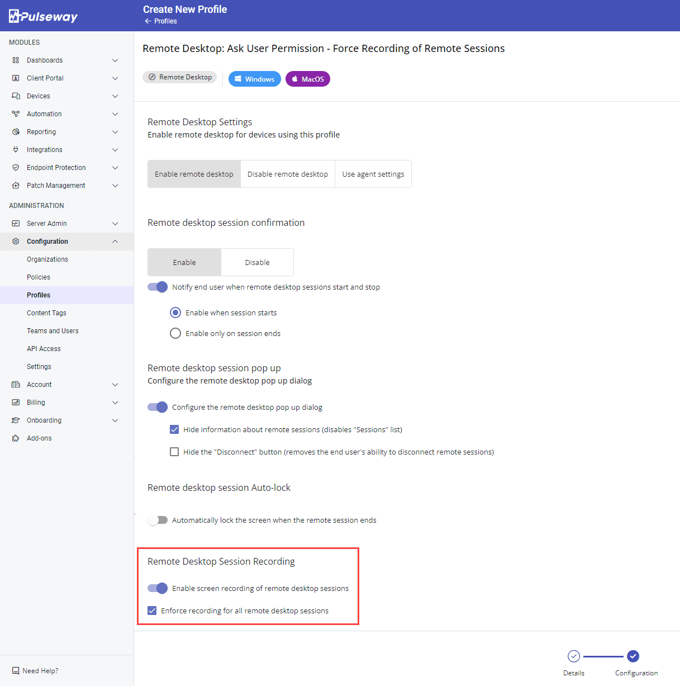Expand the Endpoint Protection chevron

pyautogui.click(x=115, y=168)
